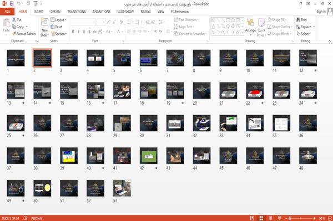Image resolution: width=333 pixels, height=221 pixels.
Task: Open the Select dropdown in Editing
Action: (x=304, y=34)
